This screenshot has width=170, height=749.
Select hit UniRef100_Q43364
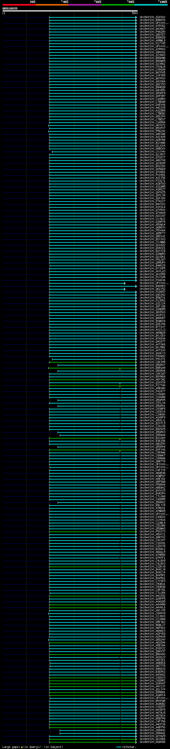tap(152, 81)
